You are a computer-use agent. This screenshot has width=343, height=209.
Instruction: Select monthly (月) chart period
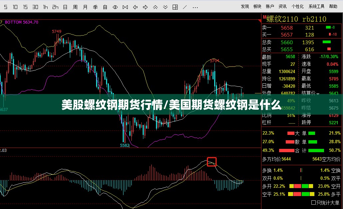pyautogui.click(x=85, y=7)
